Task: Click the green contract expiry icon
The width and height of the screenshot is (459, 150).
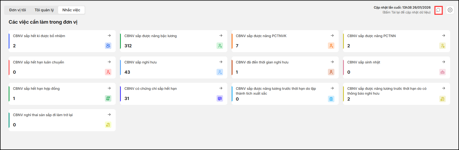Action: pos(108,98)
